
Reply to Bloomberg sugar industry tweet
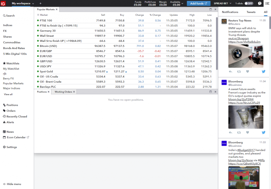(x=231, y=132)
